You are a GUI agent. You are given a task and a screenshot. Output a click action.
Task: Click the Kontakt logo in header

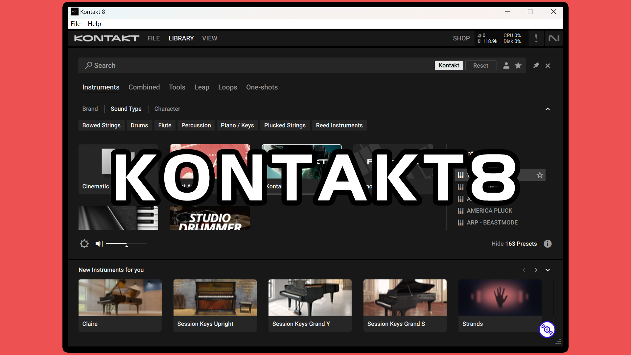pos(107,38)
